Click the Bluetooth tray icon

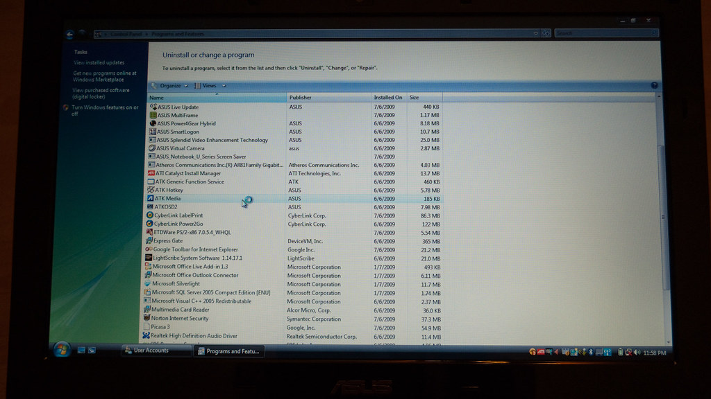[x=591, y=352]
